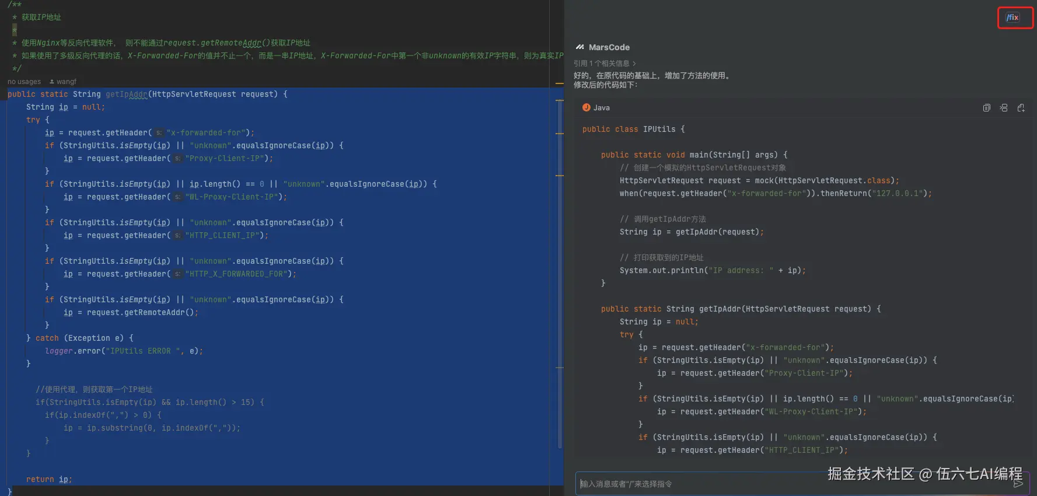Image resolution: width=1037 pixels, height=496 pixels.
Task: Click the 'MarsCode' name in the chat header
Action: [x=609, y=47]
